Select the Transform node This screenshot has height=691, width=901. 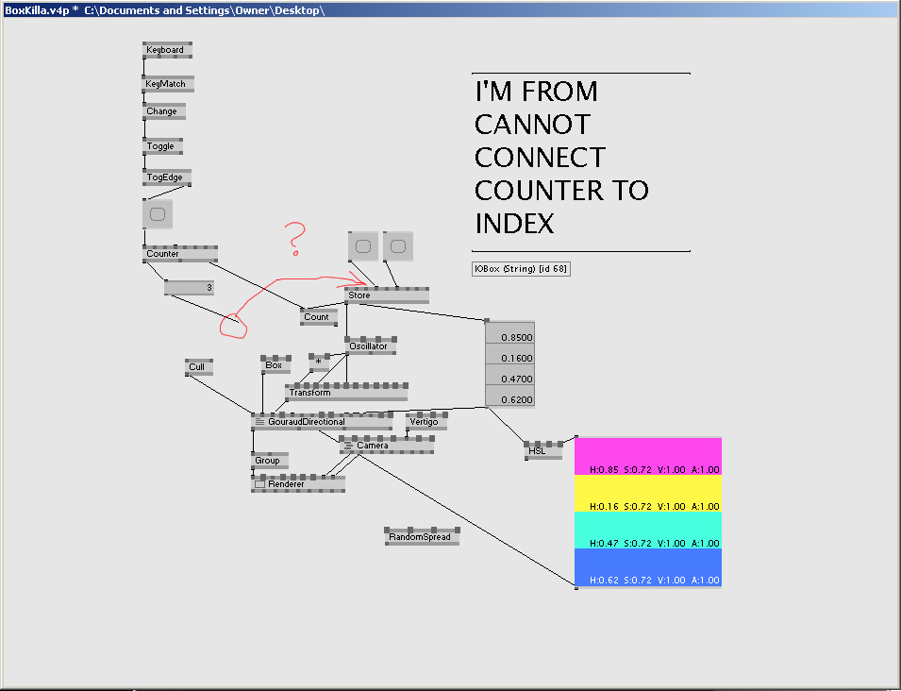pos(346,393)
